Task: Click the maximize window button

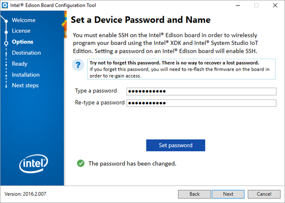Action: pyautogui.click(x=256, y=5)
